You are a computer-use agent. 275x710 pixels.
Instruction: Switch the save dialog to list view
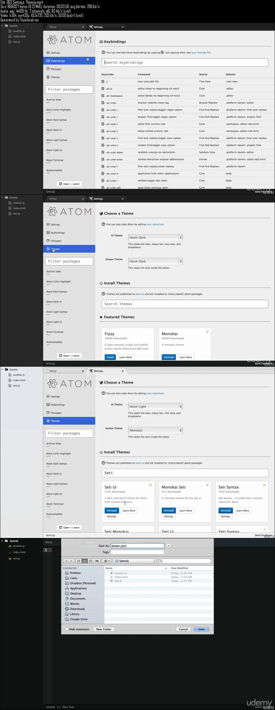point(85,561)
